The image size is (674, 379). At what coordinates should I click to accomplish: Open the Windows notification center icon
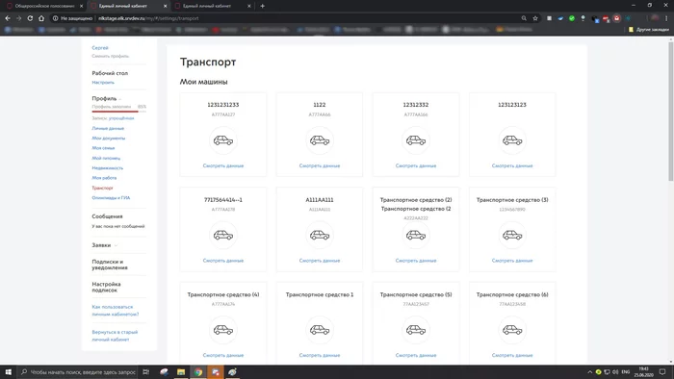click(x=662, y=372)
